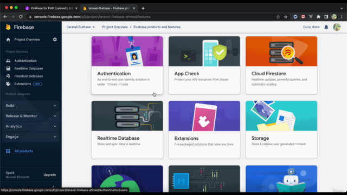This screenshot has height=195, width=347.
Task: Click the Firestore Database sidebar icon
Action: tap(8, 76)
